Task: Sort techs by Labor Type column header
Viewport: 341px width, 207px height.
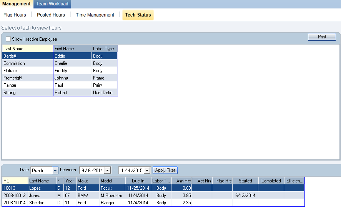Action: pyautogui.click(x=104, y=49)
